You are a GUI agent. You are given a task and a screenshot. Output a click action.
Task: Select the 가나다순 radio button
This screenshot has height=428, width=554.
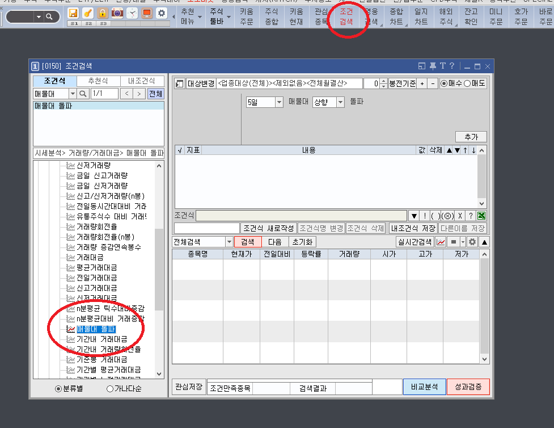(x=110, y=389)
